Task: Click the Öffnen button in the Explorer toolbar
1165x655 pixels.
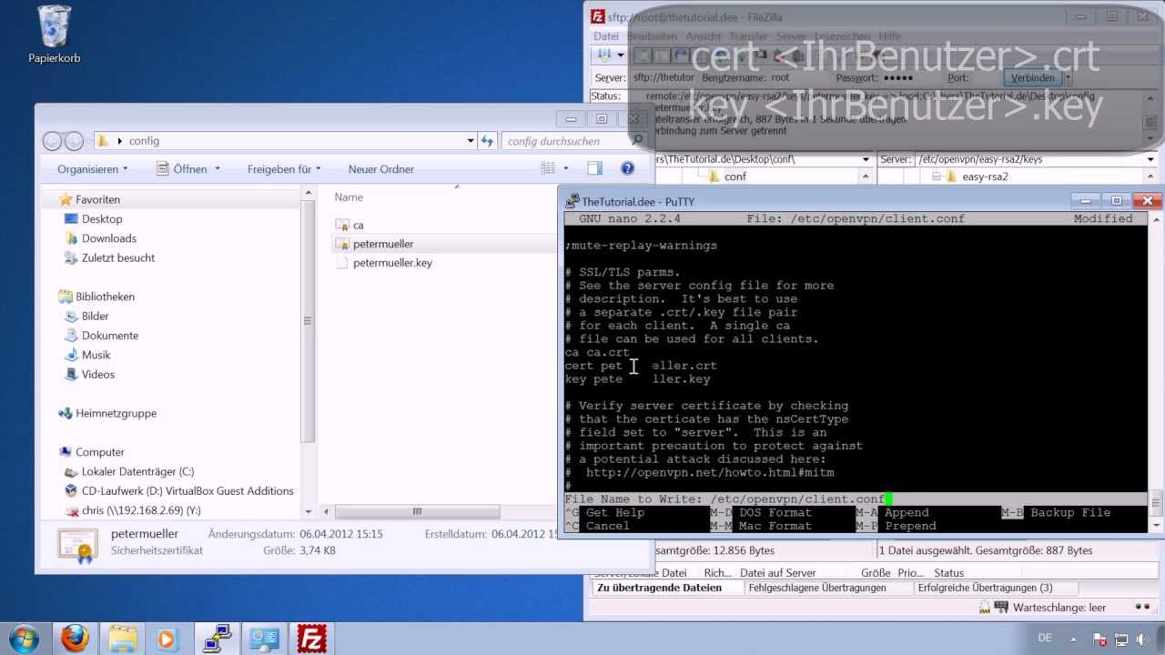Action: pyautogui.click(x=182, y=169)
